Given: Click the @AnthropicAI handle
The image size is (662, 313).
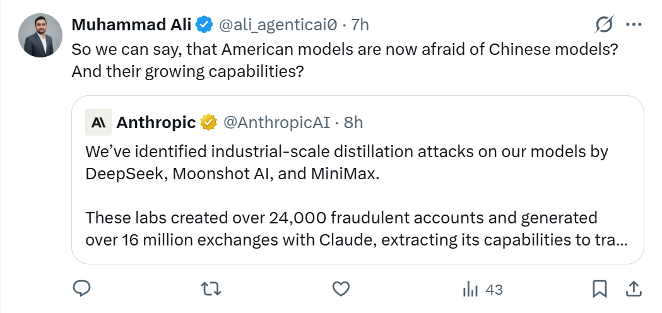Looking at the screenshot, I should click(x=277, y=122).
